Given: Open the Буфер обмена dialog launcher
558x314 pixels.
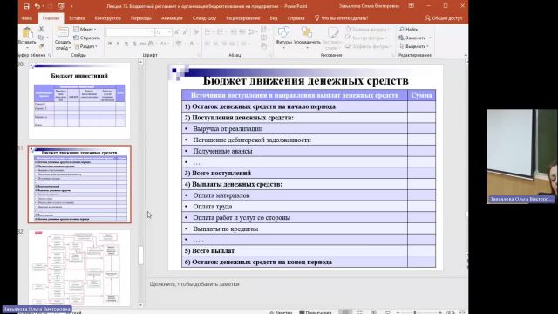Looking at the screenshot, I should (50, 55).
